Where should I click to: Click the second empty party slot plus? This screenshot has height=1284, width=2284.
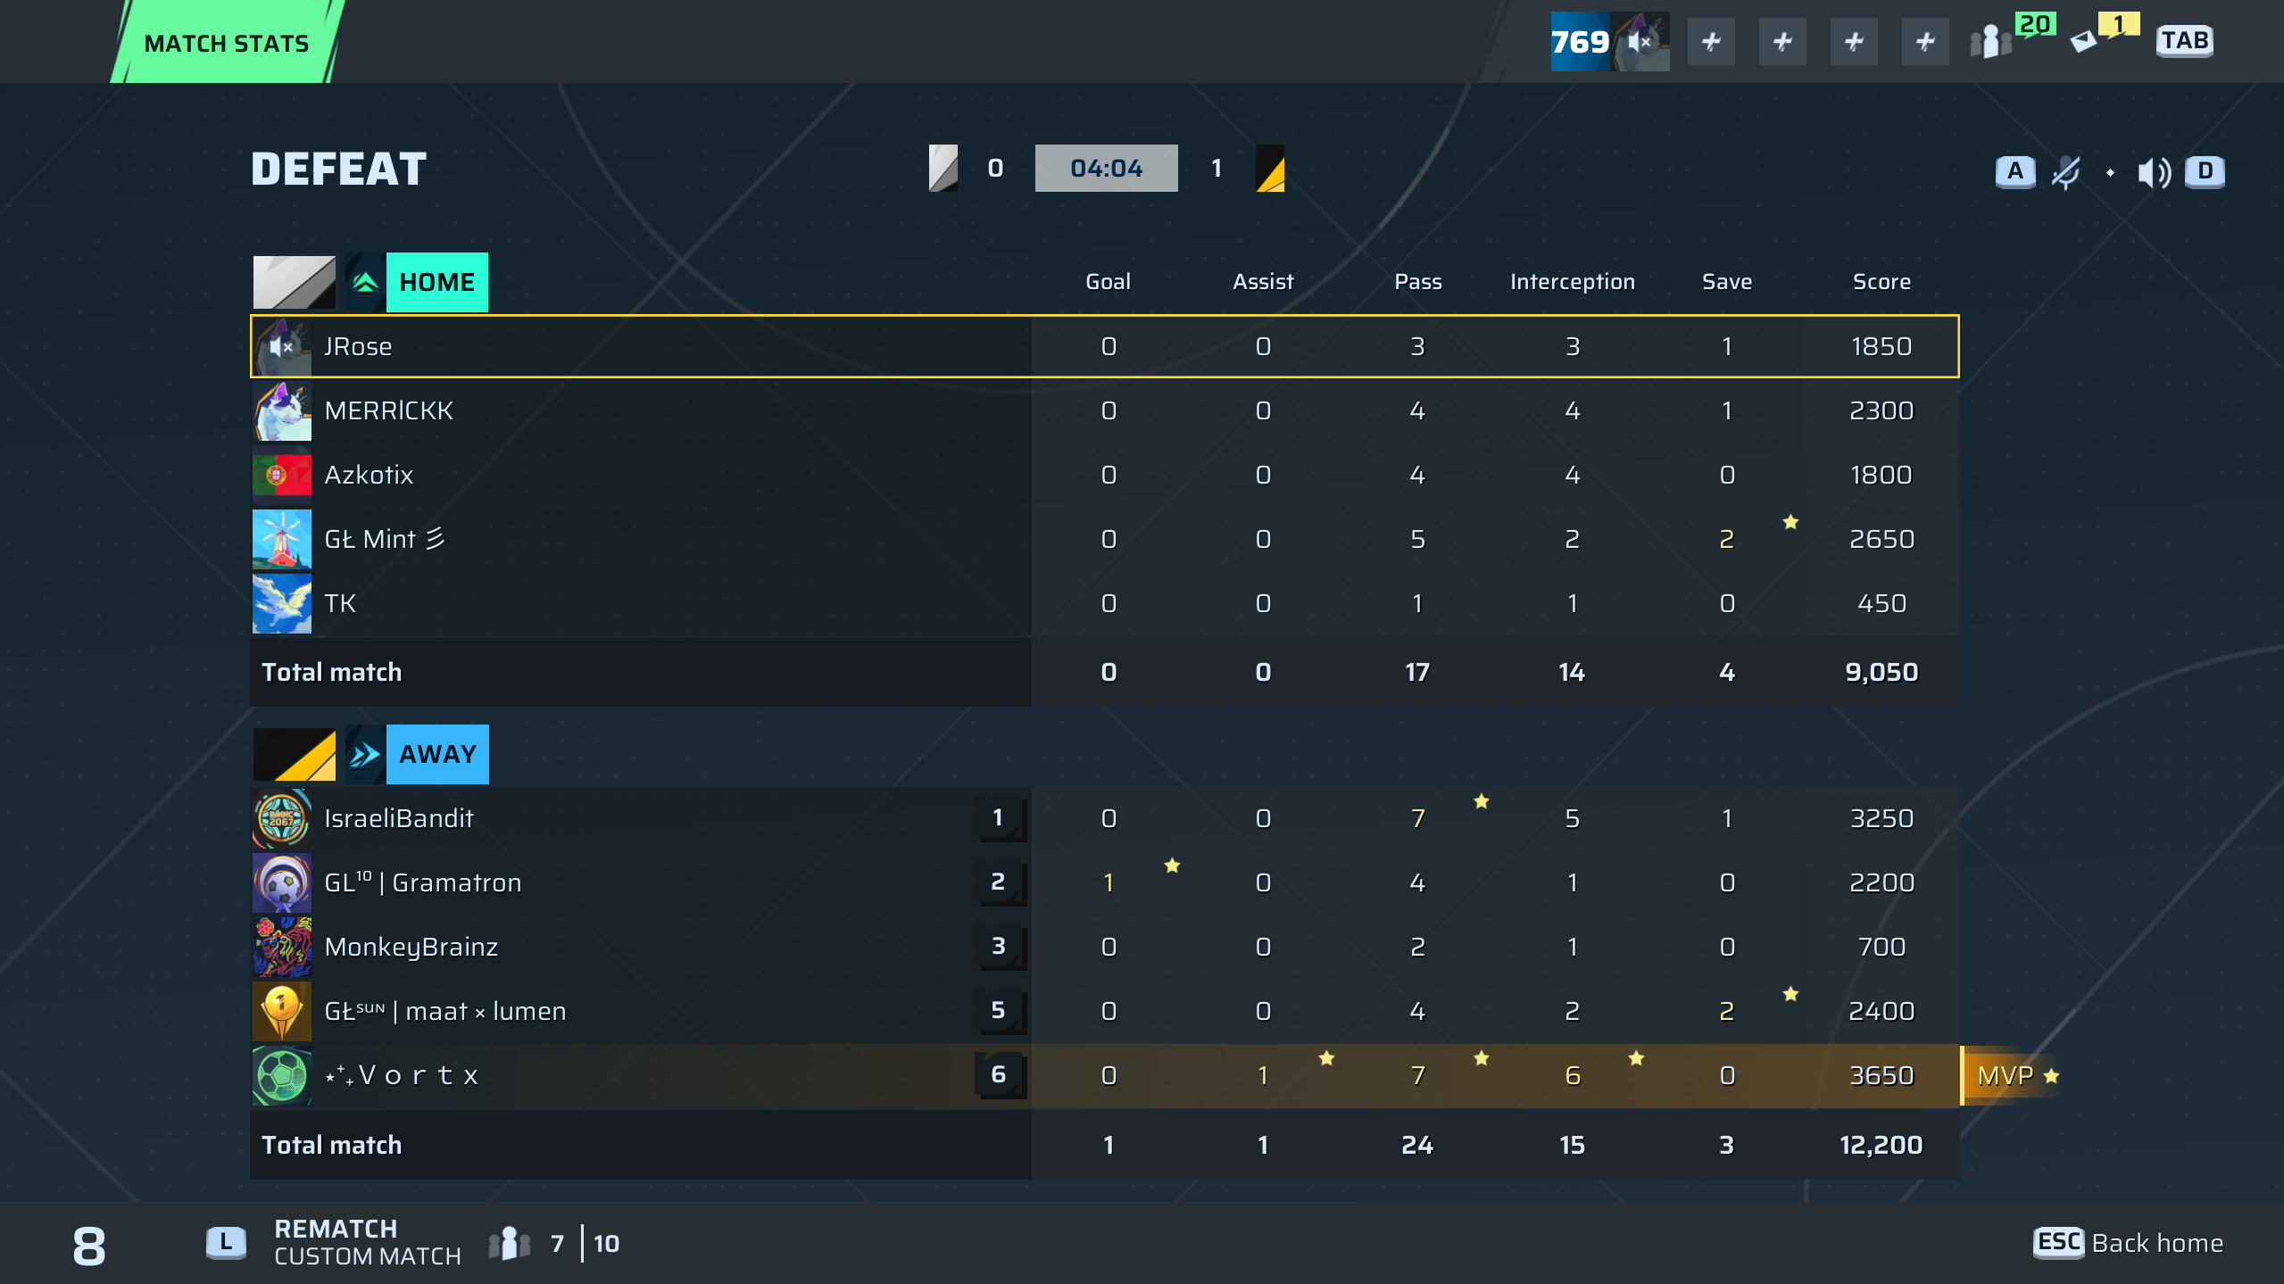coord(1782,41)
